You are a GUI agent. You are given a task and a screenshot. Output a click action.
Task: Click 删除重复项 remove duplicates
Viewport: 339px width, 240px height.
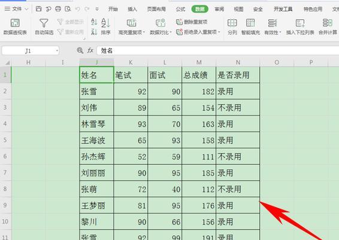(192, 22)
